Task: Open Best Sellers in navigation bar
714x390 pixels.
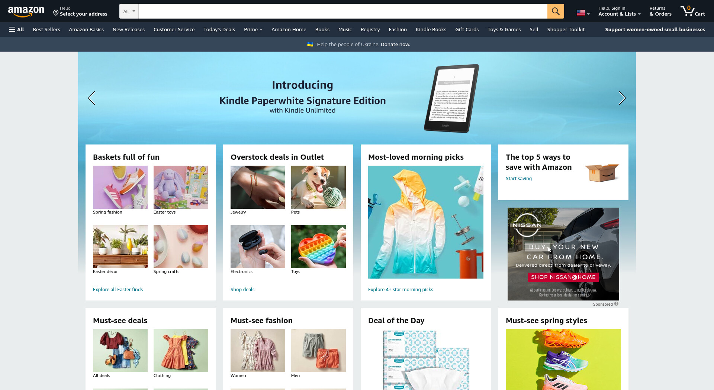Action: (46, 29)
